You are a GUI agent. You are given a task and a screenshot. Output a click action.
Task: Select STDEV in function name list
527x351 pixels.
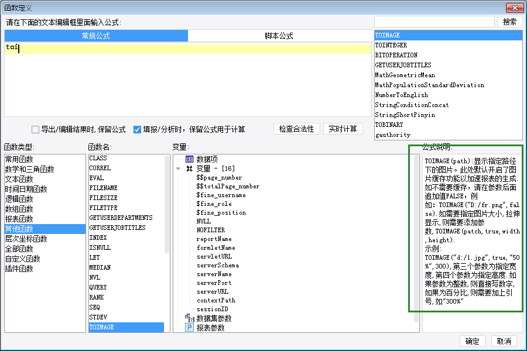(126, 317)
